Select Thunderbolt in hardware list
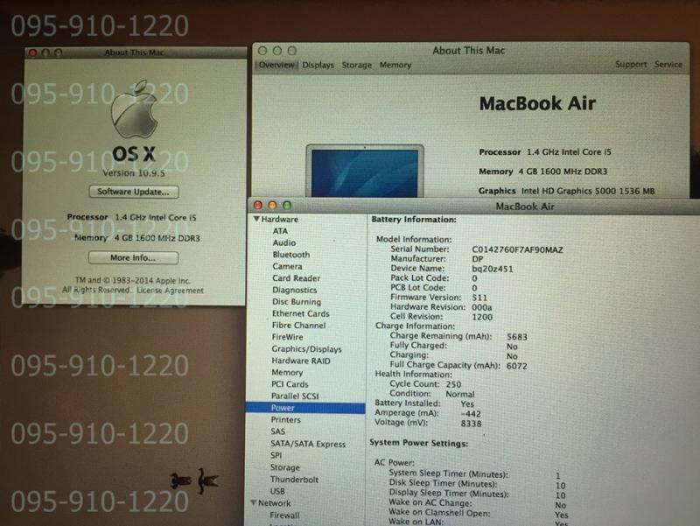 294,480
